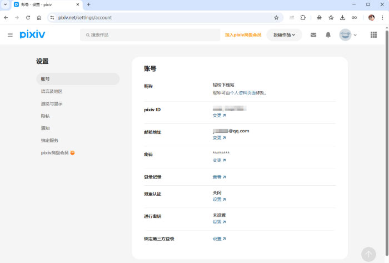Screen dimensions: 389x263
Task: Click the 关闭 status under 双重认证
Action: (x=217, y=192)
